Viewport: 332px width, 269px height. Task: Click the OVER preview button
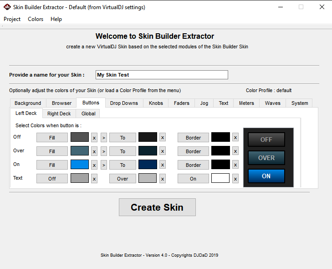[x=266, y=158]
